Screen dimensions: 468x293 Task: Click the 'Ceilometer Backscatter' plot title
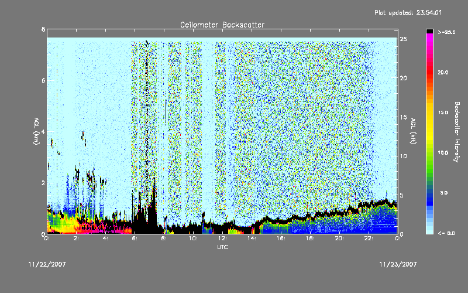point(222,25)
